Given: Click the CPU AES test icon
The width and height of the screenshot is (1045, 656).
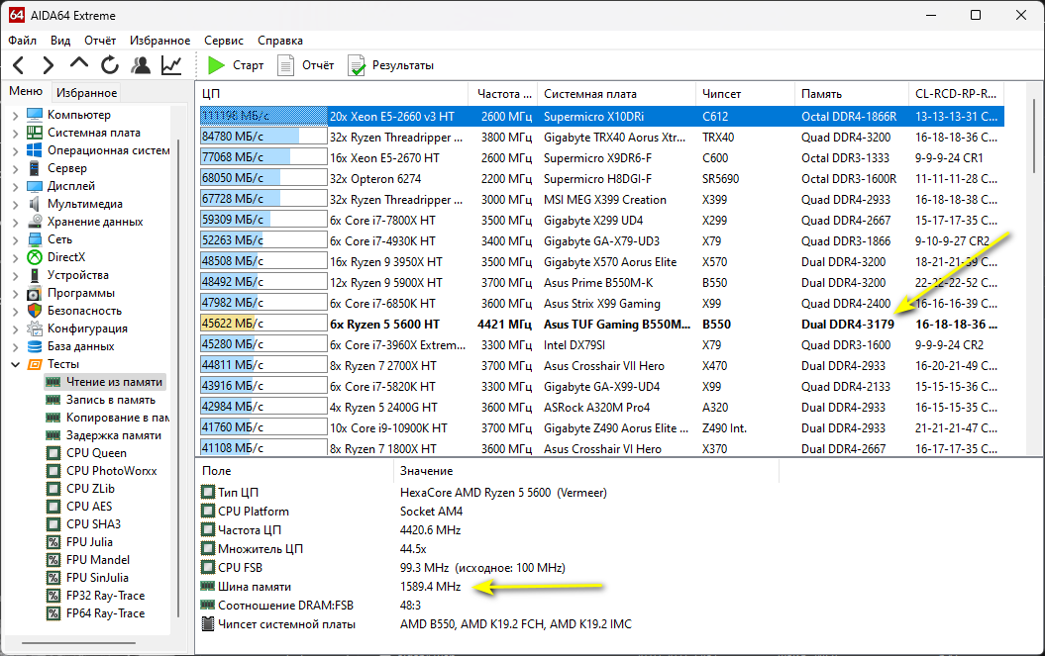Looking at the screenshot, I should pyautogui.click(x=53, y=507).
